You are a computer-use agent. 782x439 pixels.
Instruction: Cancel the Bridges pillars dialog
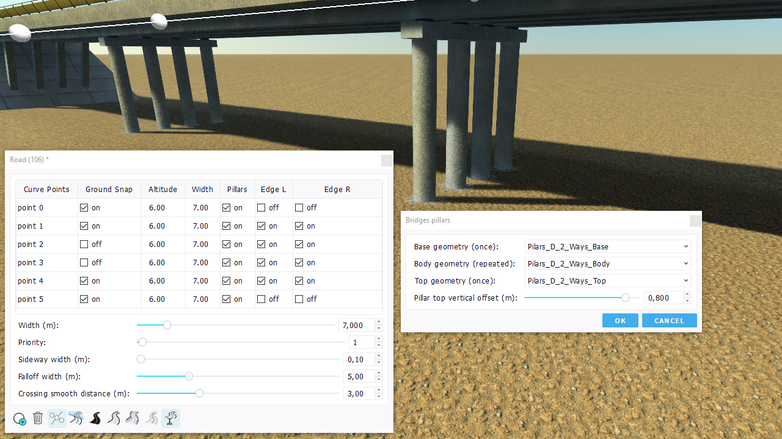click(669, 321)
